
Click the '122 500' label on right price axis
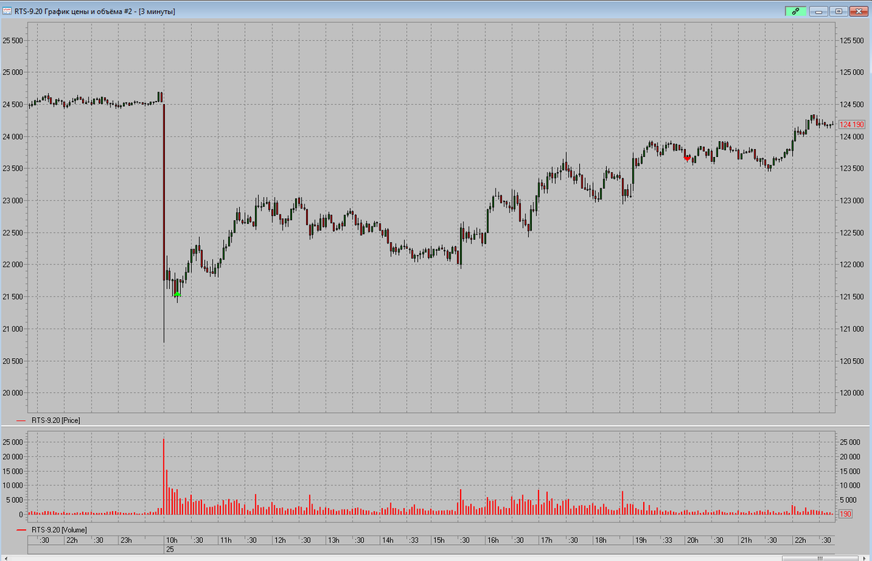852,233
